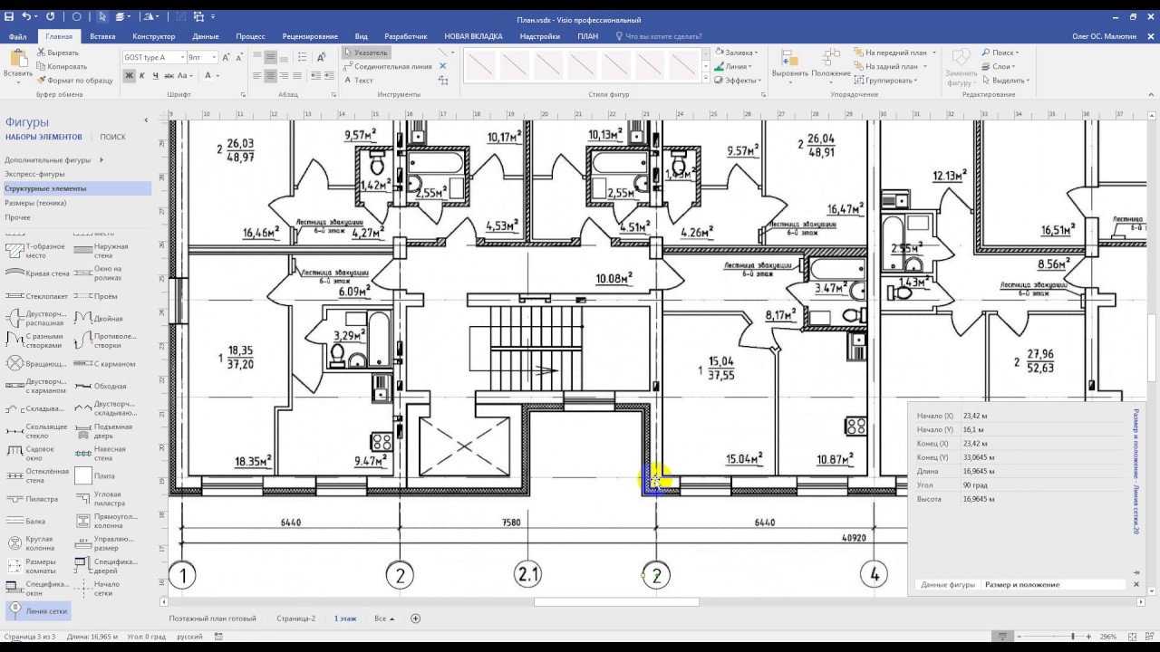Select the Обходная door shape

pos(100,386)
